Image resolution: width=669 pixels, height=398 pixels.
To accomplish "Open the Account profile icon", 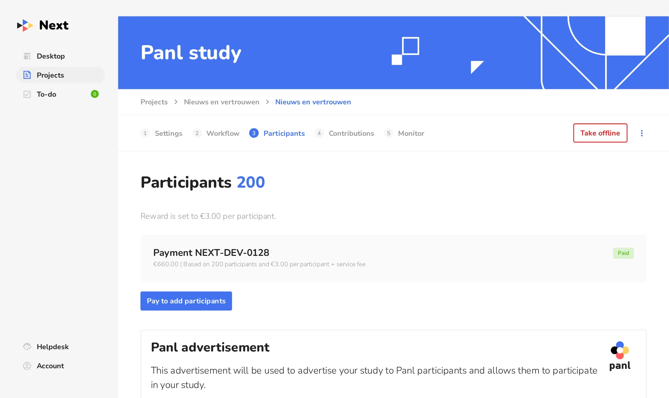I will [x=27, y=366].
